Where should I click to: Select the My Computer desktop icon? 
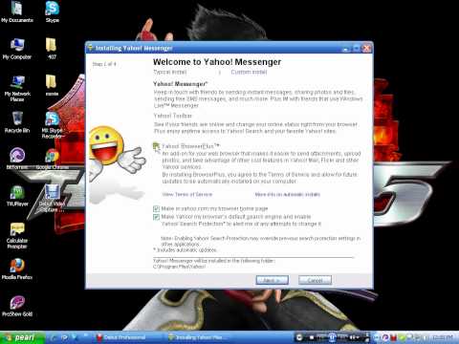[17, 49]
